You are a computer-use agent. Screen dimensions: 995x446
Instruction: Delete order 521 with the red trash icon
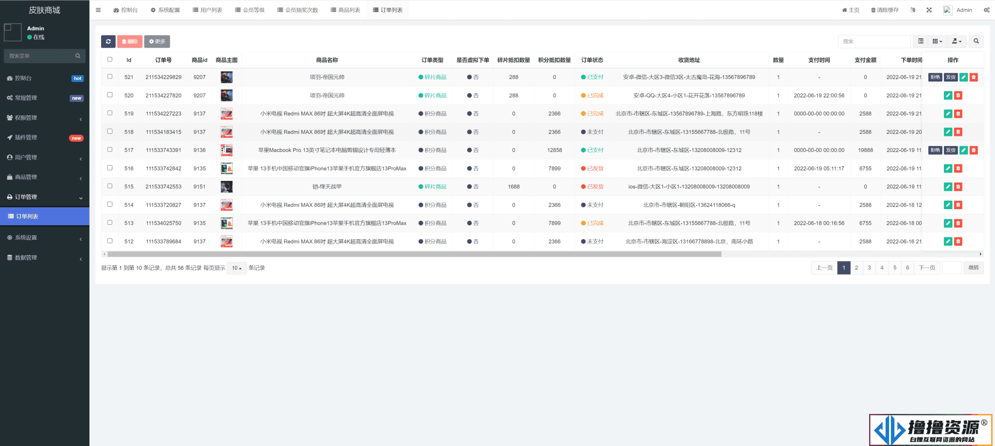tap(974, 77)
